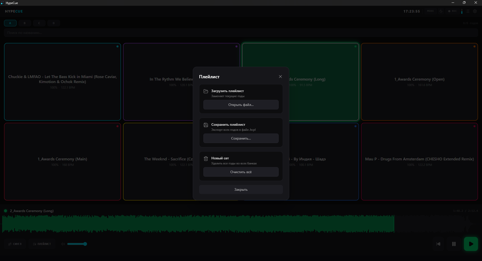Click the Экспорт всех пэдов в файл .hcpl text
This screenshot has width=482, height=261.
click(x=233, y=130)
